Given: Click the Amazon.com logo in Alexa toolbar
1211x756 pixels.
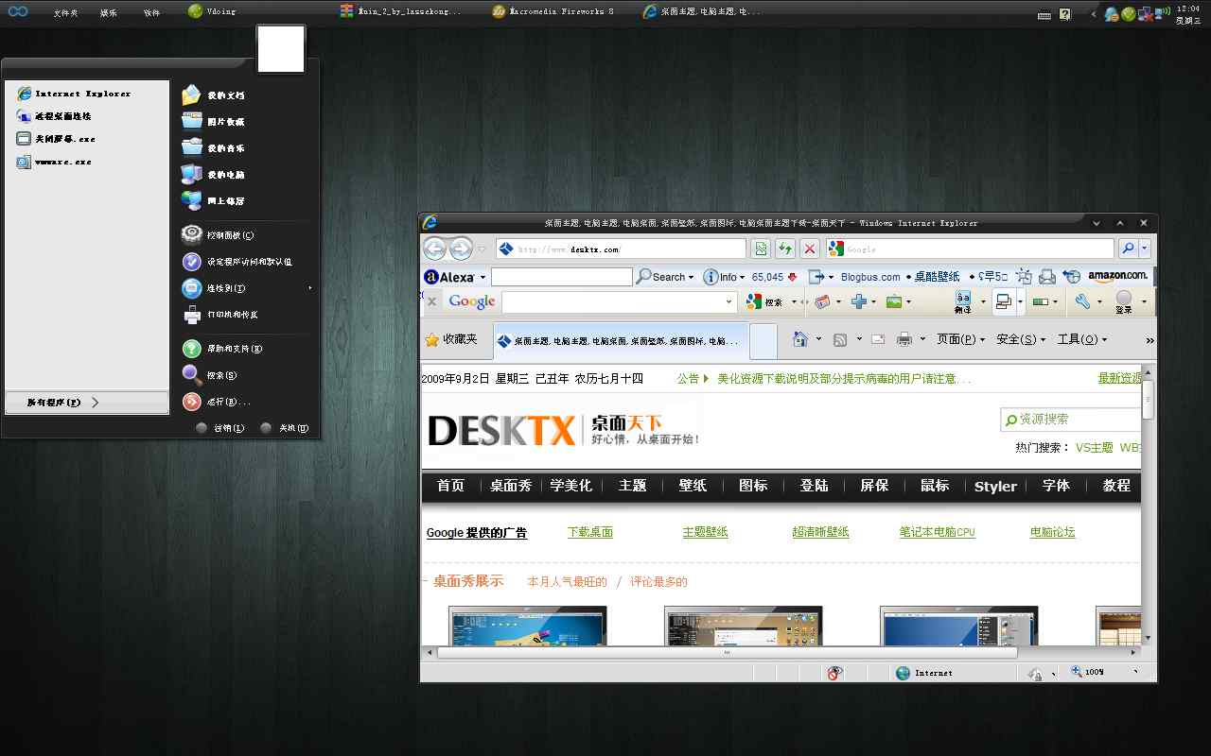Looking at the screenshot, I should click(x=1117, y=276).
